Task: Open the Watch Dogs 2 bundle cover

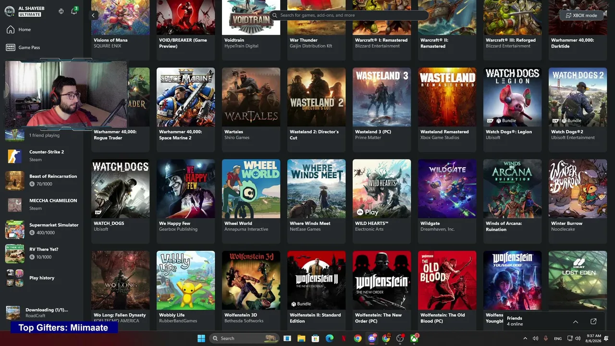Action: pyautogui.click(x=578, y=97)
